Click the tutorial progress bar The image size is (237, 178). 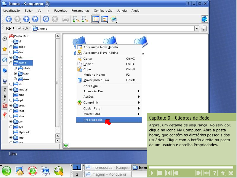(x=191, y=167)
